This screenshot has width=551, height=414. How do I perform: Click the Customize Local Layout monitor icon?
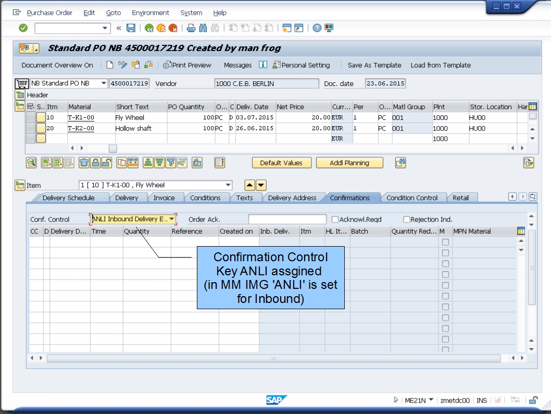tap(329, 28)
